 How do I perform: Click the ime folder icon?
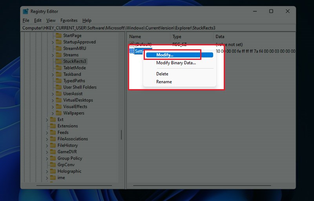53,178
